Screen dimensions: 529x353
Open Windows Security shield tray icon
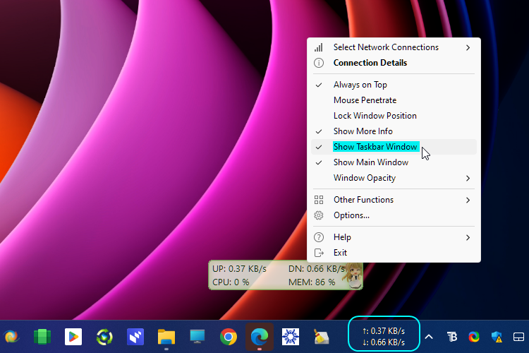[x=497, y=337]
